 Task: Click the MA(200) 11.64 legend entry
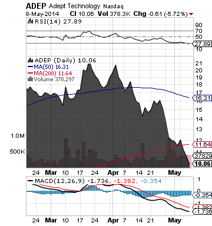coord(53,73)
